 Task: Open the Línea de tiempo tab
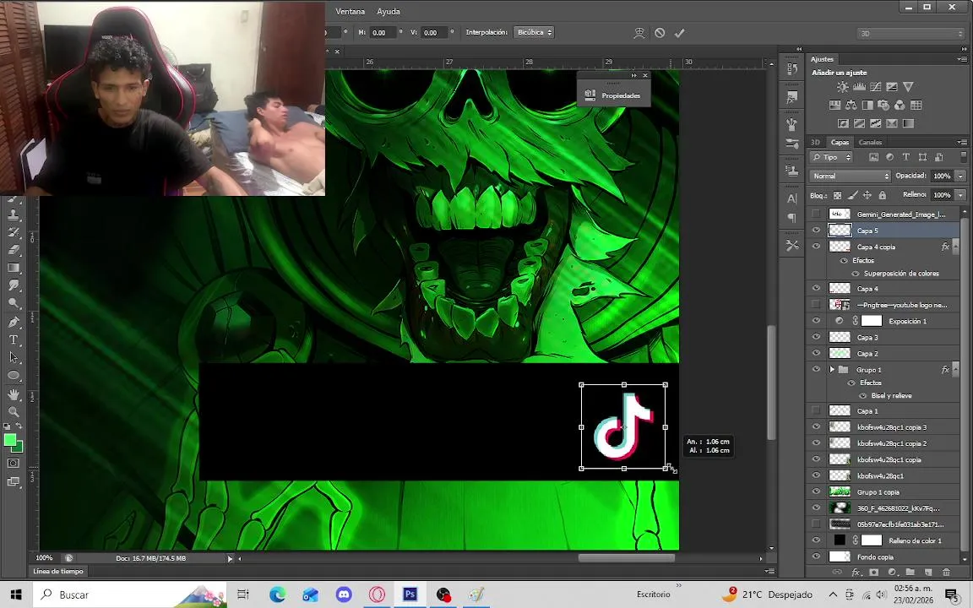(x=58, y=572)
